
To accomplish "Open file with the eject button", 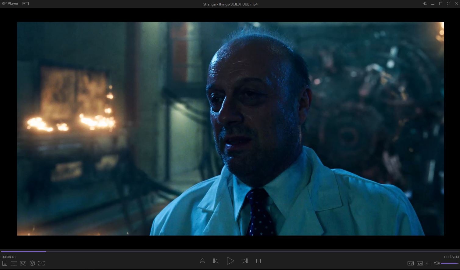I will pyautogui.click(x=202, y=261).
